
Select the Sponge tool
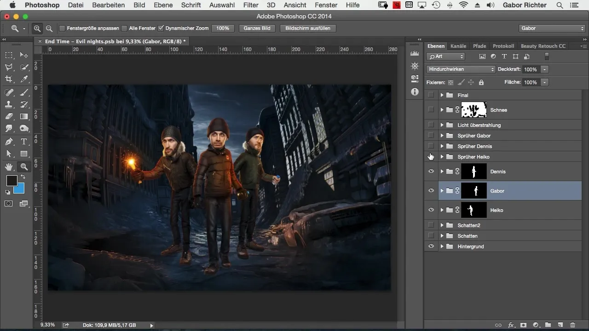tap(24, 128)
